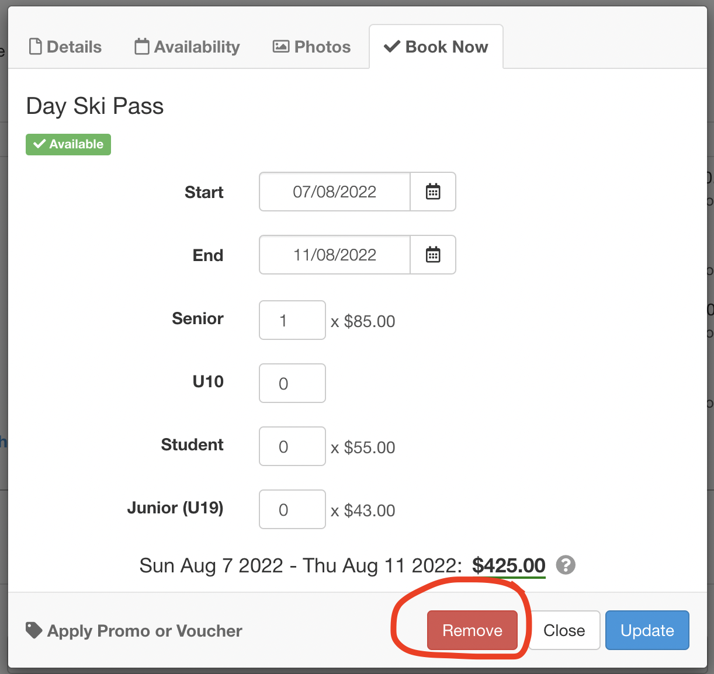This screenshot has width=714, height=674.
Task: Click the green Available status badge
Action: point(68,144)
